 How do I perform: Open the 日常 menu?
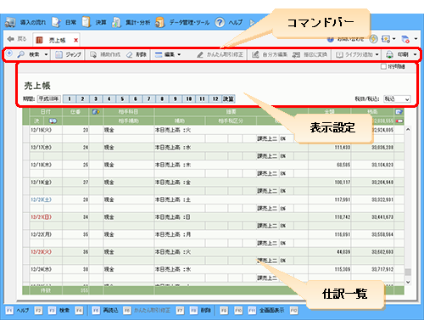64,22
